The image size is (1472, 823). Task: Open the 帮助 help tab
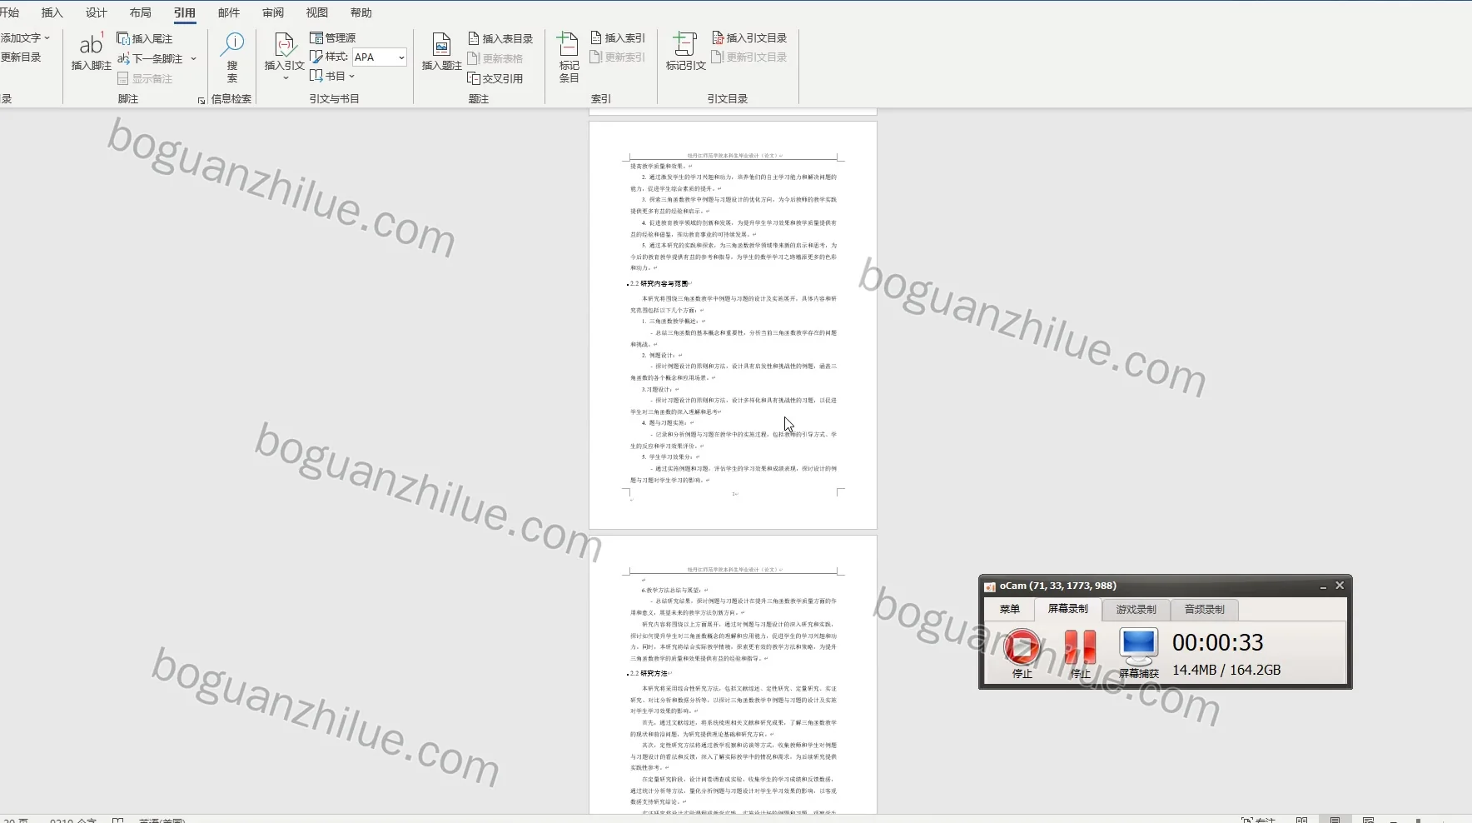pos(361,12)
